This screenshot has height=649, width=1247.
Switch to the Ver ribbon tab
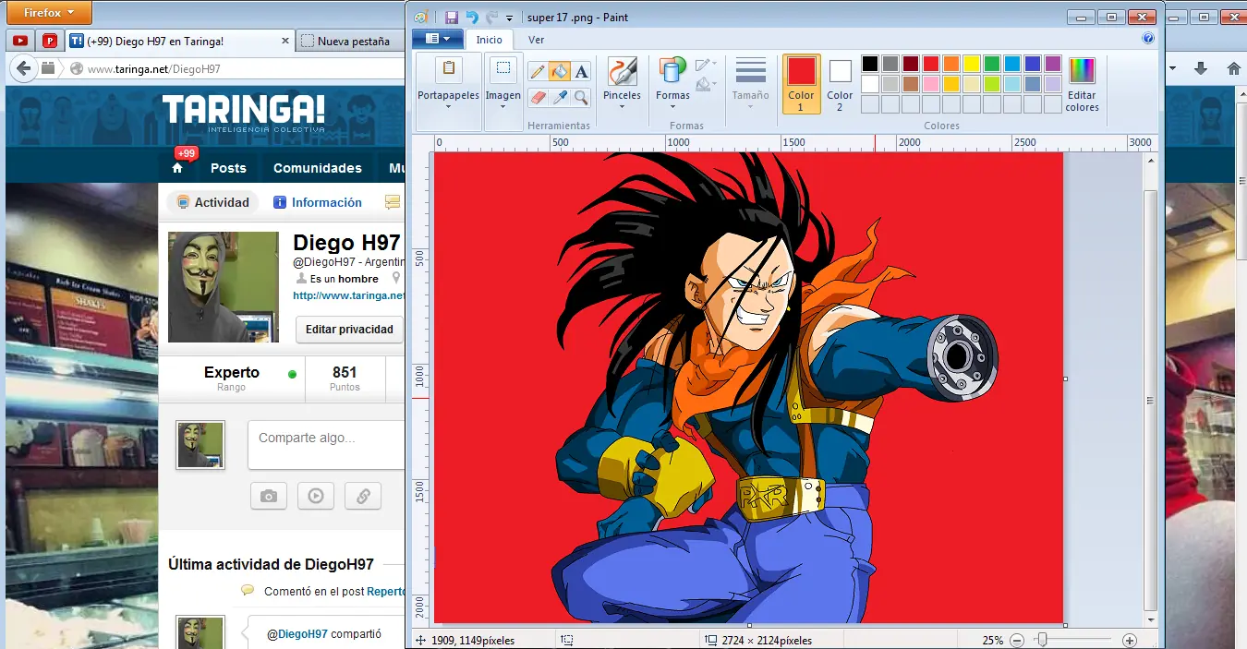click(536, 40)
